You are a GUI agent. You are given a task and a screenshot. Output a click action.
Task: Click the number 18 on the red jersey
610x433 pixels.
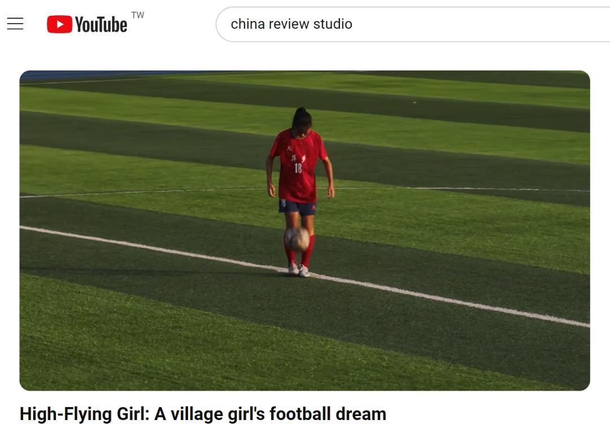click(298, 168)
